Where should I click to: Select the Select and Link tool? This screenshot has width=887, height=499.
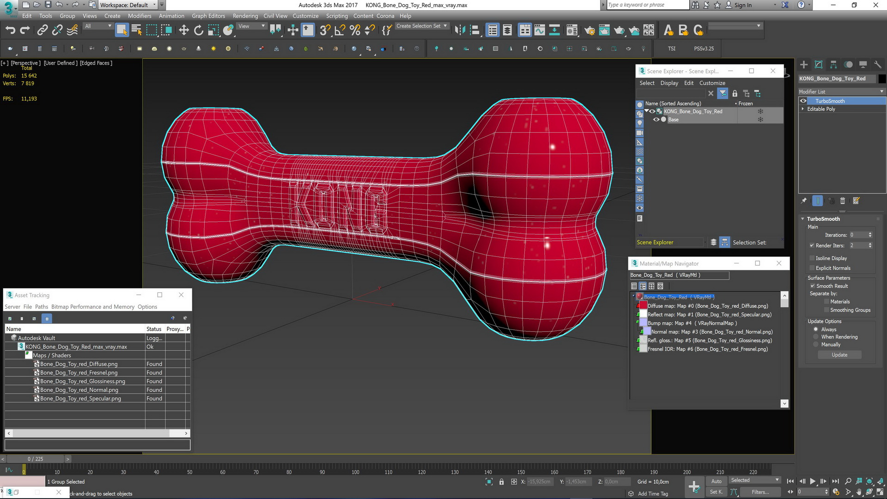(43, 30)
